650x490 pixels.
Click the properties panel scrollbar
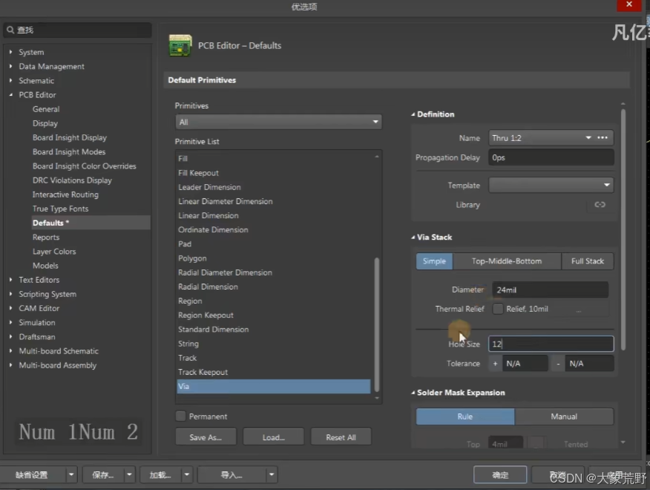(x=623, y=230)
